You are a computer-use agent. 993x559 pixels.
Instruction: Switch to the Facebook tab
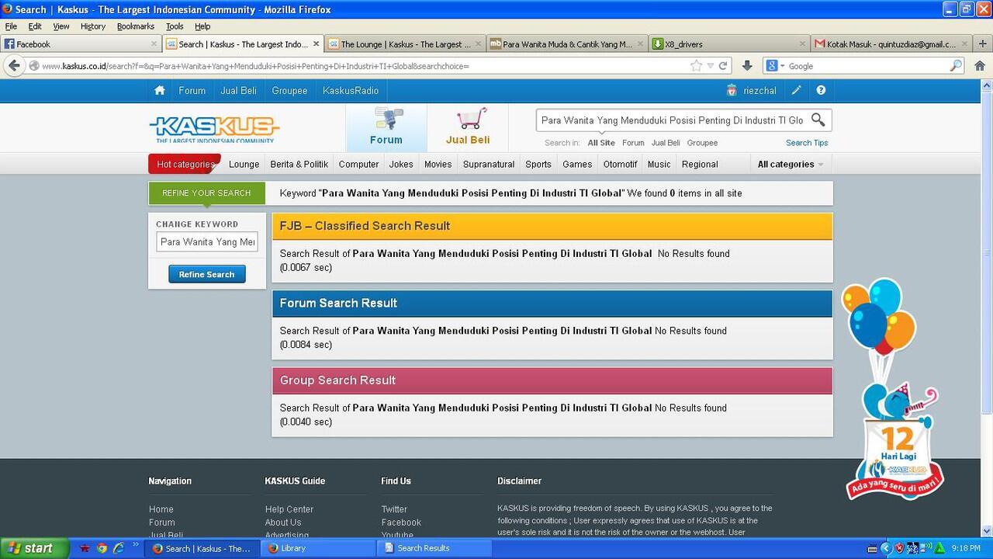[x=80, y=44]
